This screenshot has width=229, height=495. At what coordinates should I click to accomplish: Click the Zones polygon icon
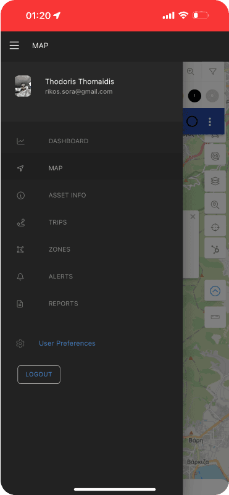(x=20, y=250)
